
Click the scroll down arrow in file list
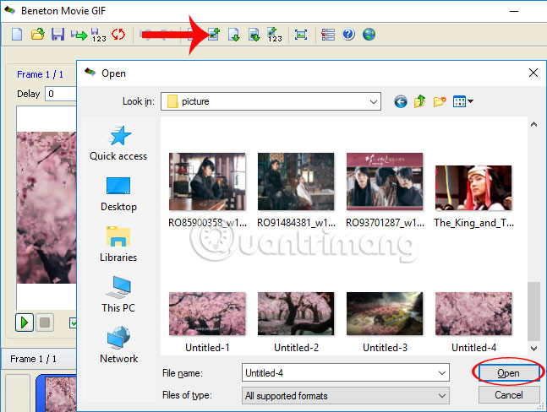pos(533,348)
